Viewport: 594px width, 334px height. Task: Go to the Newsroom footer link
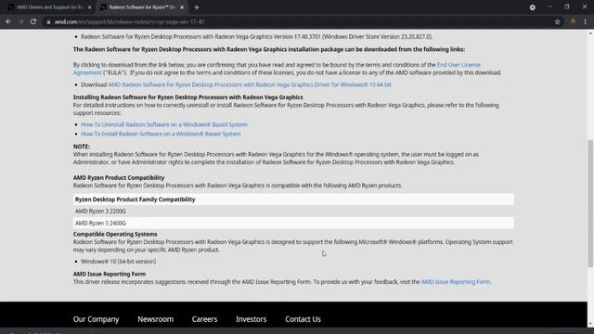click(155, 319)
